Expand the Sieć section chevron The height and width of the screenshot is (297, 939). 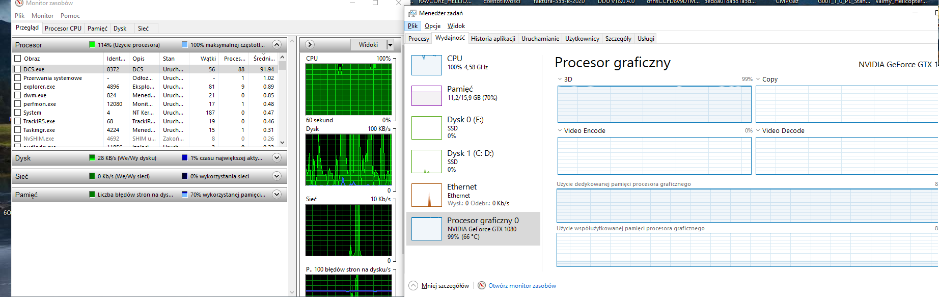277,176
